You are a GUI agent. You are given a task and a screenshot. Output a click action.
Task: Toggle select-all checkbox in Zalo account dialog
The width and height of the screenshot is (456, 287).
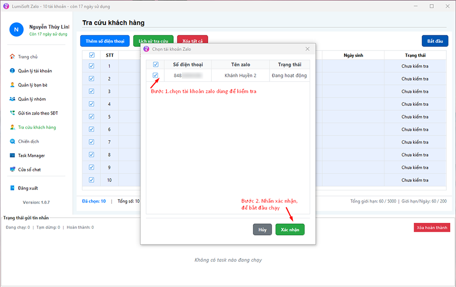tap(156, 64)
